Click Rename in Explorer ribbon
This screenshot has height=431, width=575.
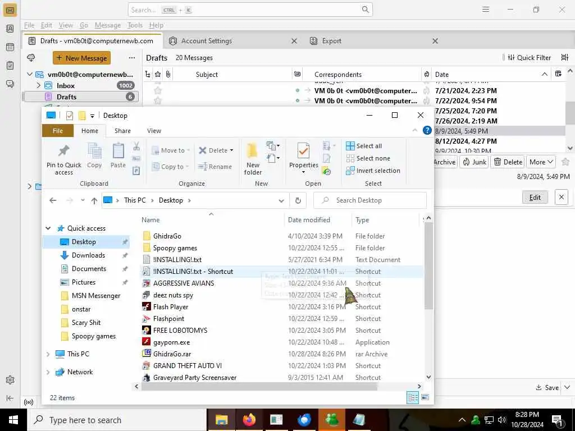click(x=215, y=167)
